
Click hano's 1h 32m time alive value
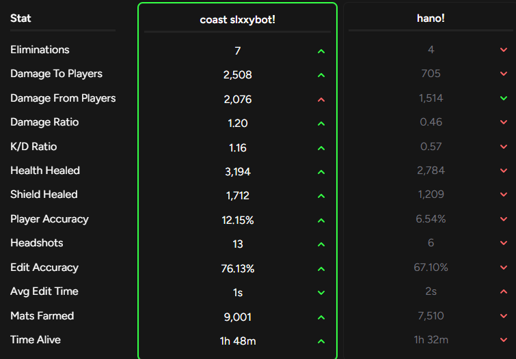point(431,340)
